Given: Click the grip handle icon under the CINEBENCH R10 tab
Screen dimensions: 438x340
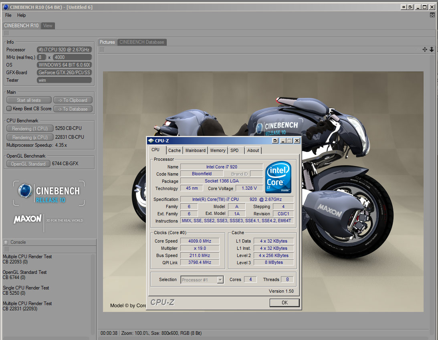Looking at the screenshot, I should (6, 33).
